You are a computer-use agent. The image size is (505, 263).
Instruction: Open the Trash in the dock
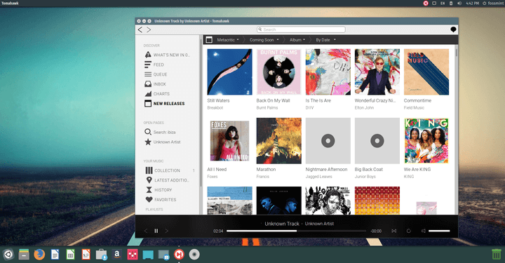[497, 255]
